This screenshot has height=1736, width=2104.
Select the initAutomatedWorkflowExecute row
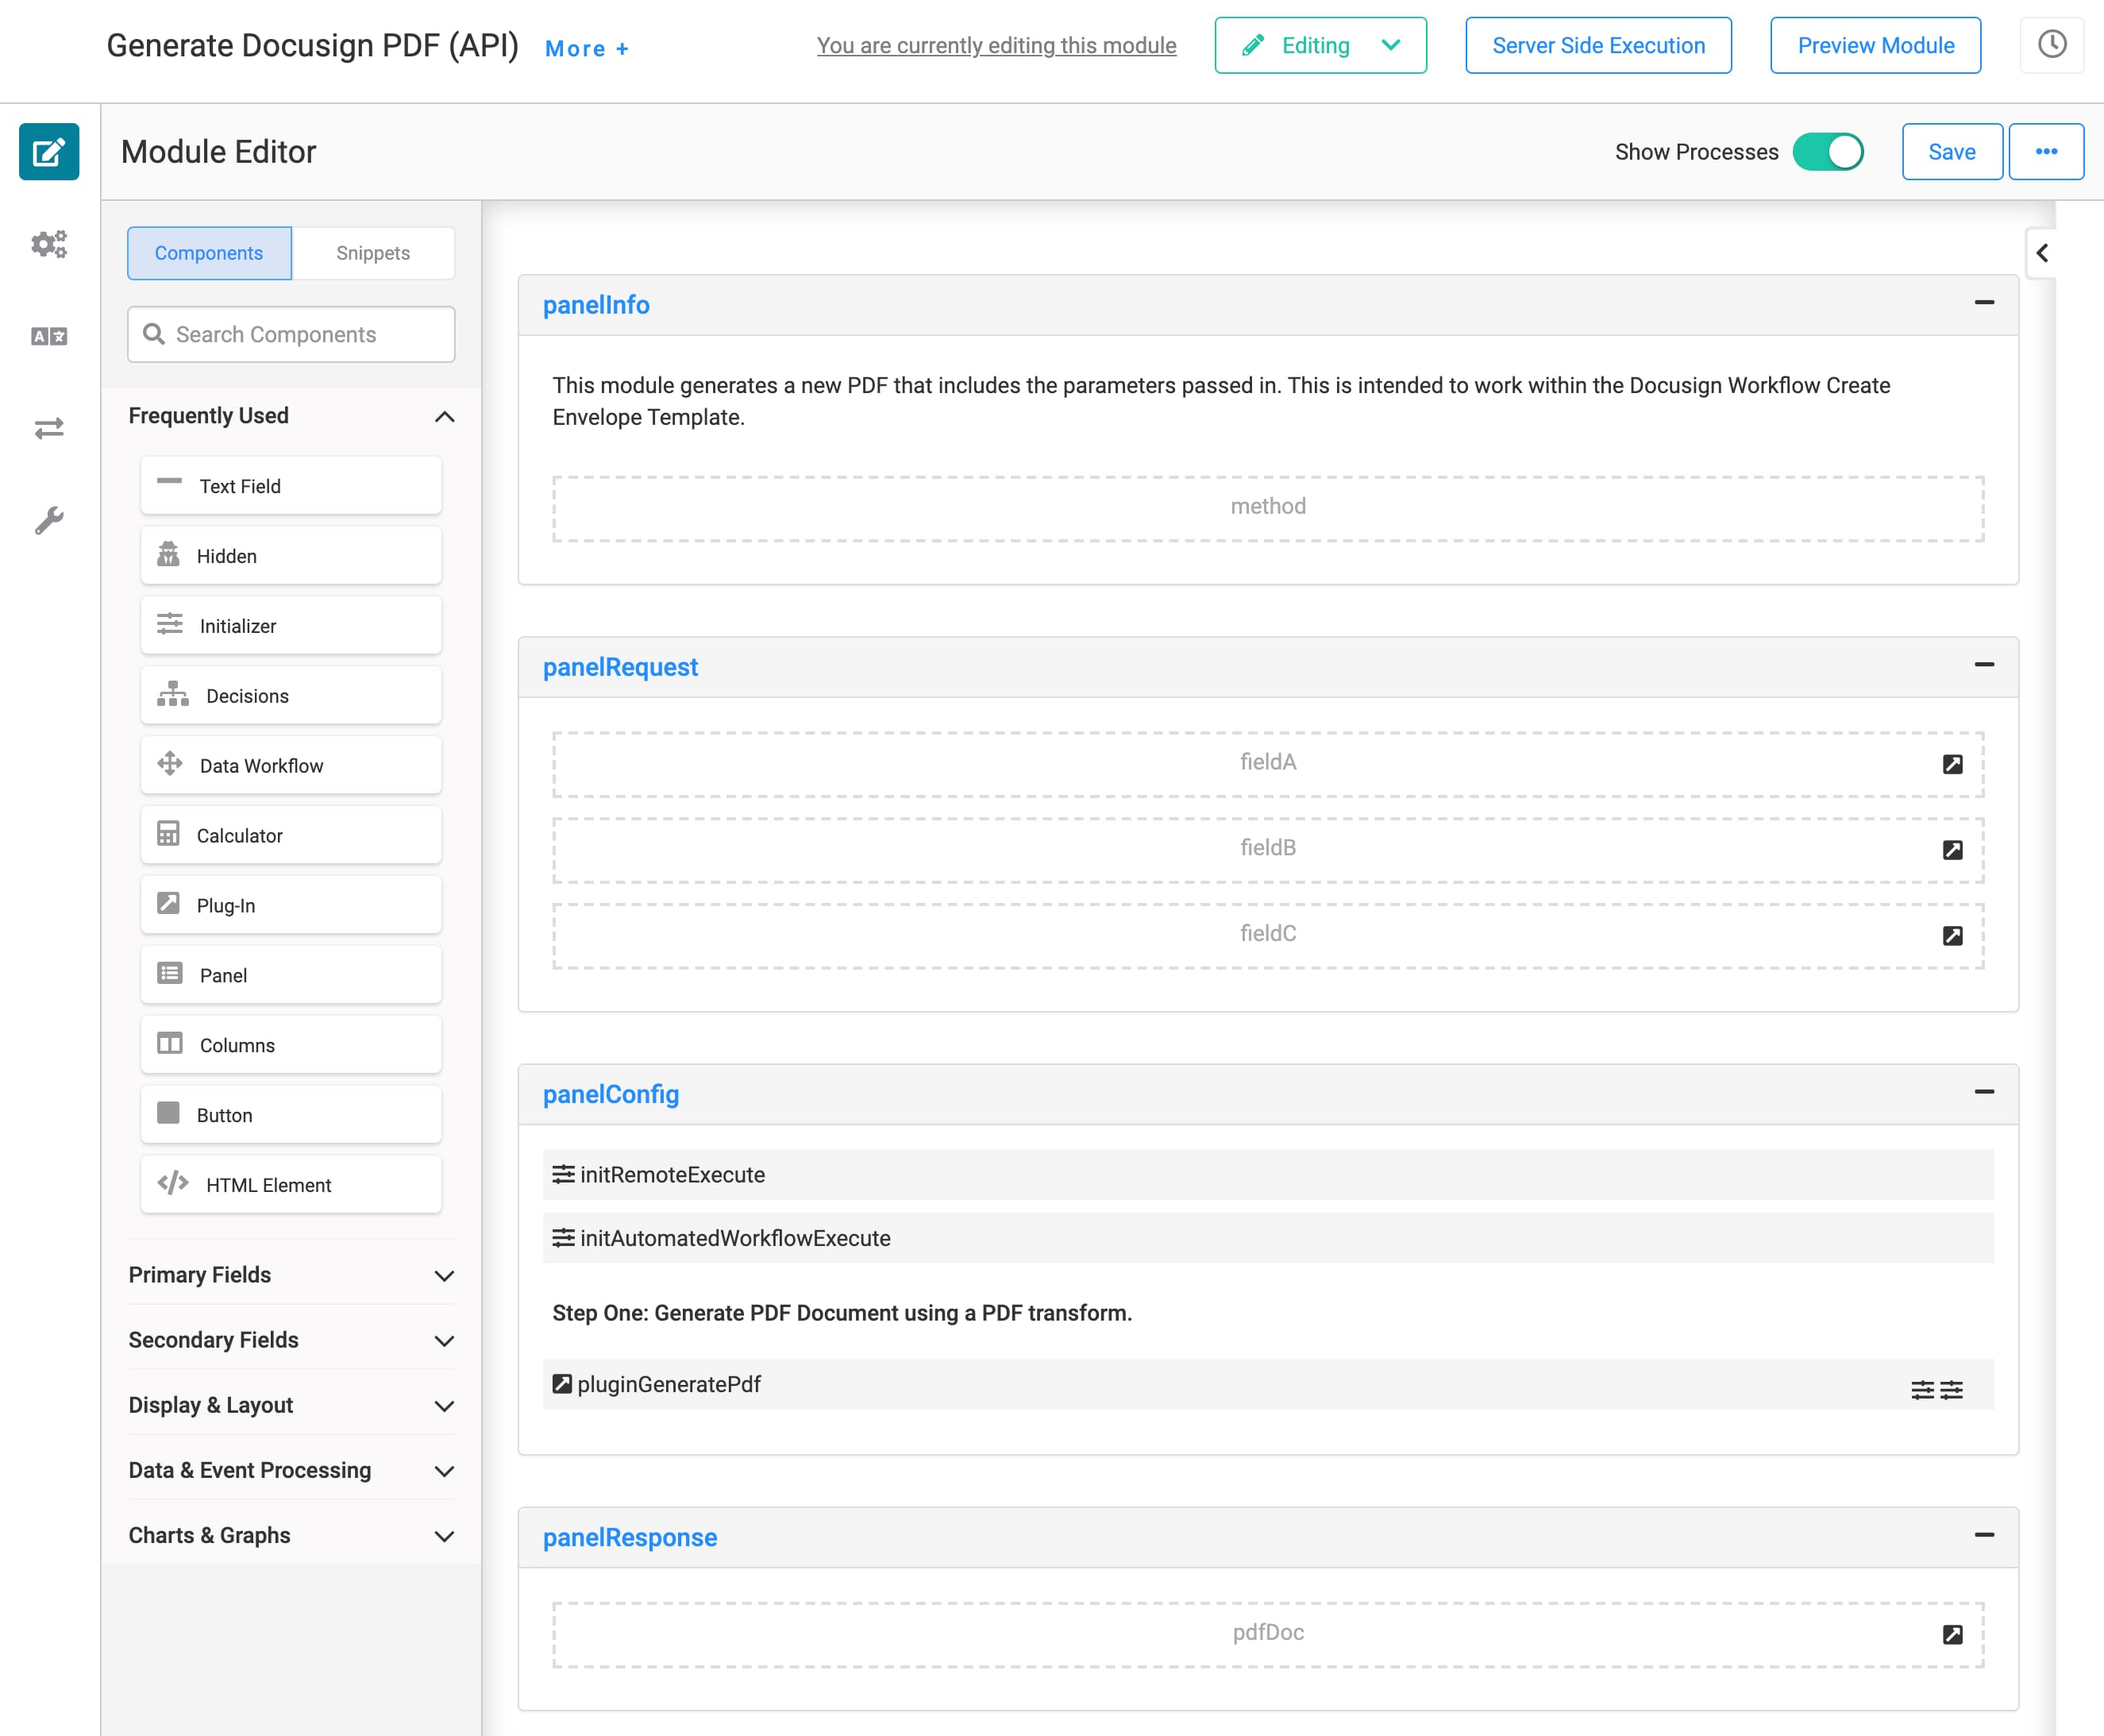[x=1267, y=1238]
